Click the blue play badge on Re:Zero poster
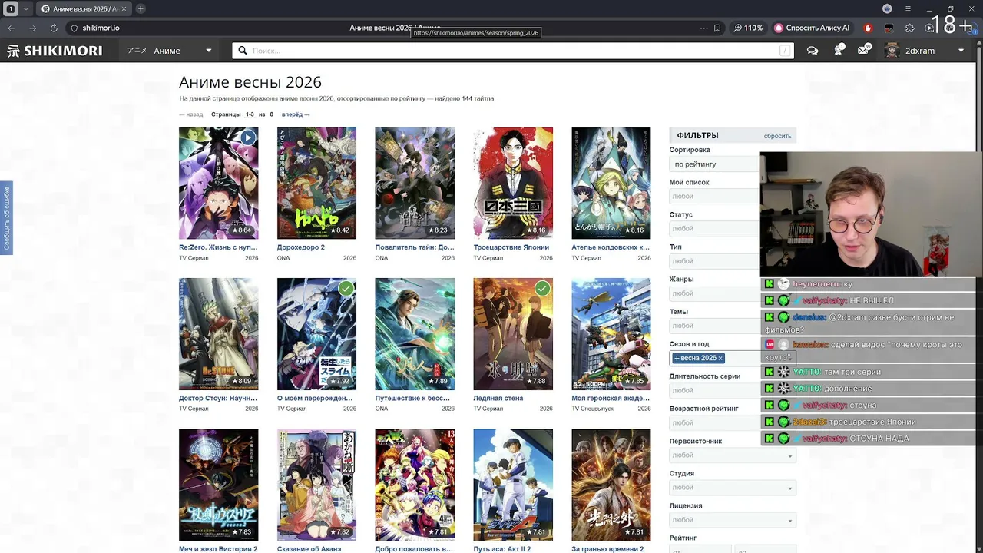983x553 pixels. (247, 137)
